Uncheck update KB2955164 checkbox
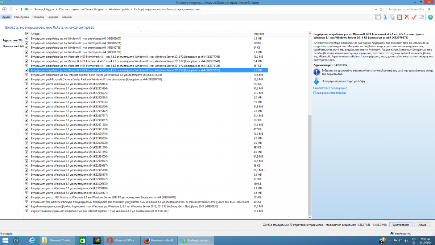Screen dimensions: 435x245 (x=26, y=89)
